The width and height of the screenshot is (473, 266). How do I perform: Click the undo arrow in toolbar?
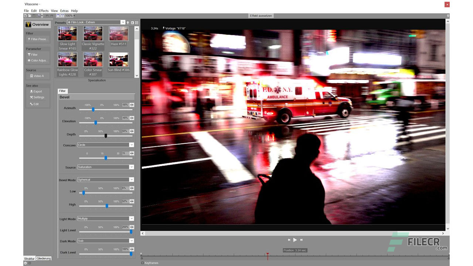(47, 16)
